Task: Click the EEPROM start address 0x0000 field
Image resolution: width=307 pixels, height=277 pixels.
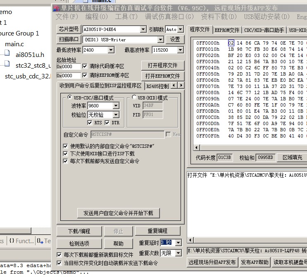Action: click(x=69, y=76)
